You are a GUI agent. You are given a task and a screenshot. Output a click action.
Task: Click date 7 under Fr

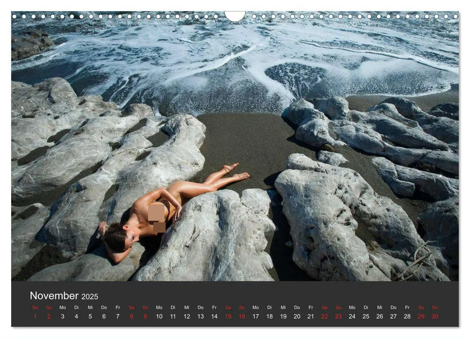coord(118,316)
